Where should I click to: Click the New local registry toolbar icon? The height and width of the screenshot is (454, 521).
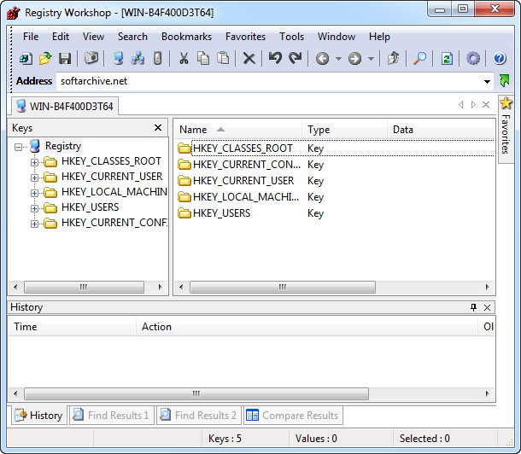26,59
